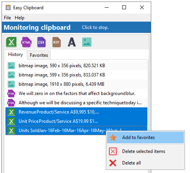
Task: Select the 590 x 356 bitmap image entry
Action: click(x=76, y=66)
